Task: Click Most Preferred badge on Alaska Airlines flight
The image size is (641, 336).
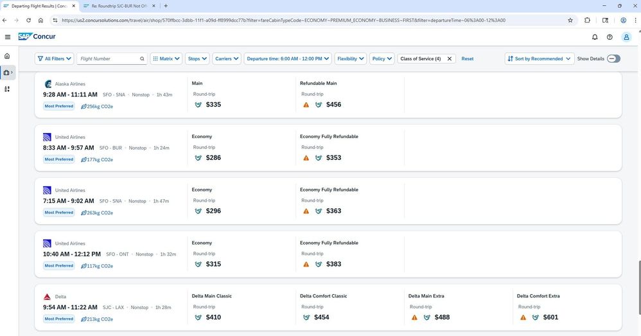Action: point(59,106)
